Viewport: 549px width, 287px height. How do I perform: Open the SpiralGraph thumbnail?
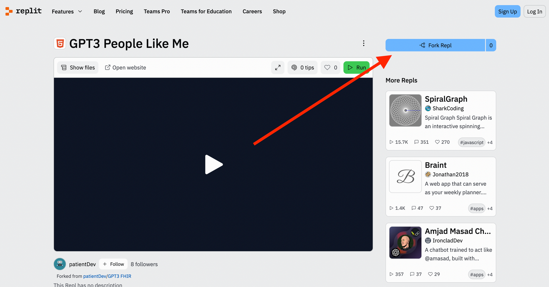click(x=405, y=110)
